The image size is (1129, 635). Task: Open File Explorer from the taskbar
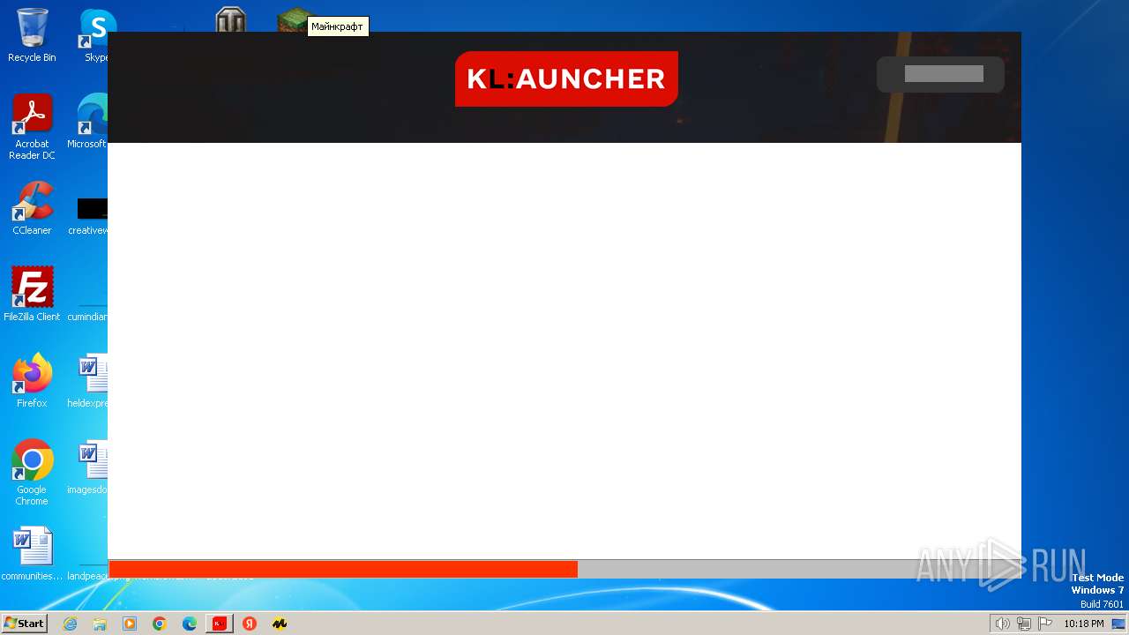click(x=100, y=624)
